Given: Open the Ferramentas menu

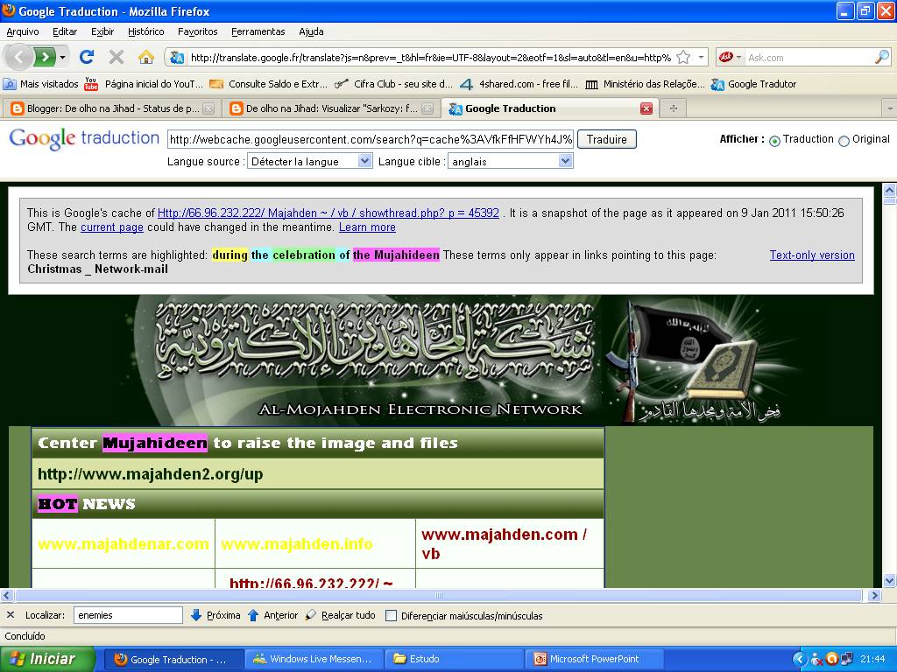Looking at the screenshot, I should [258, 31].
